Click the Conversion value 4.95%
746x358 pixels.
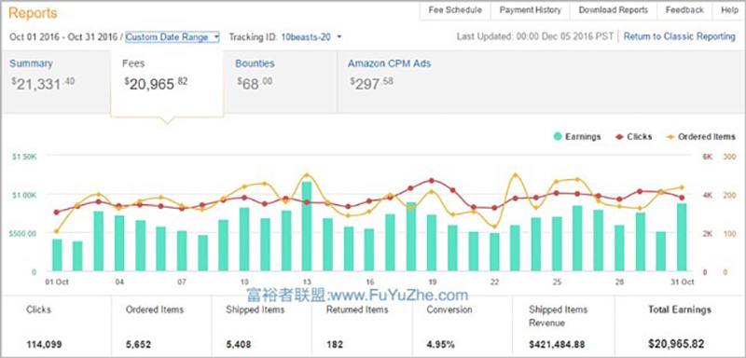[x=440, y=344]
